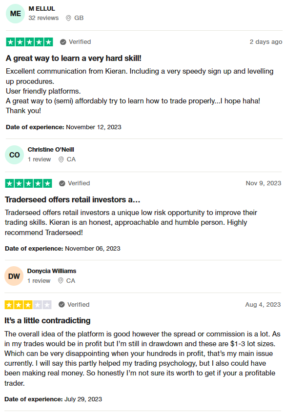Click the 'Nov 9, 2023' review date
286x413 pixels.
pos(264,183)
